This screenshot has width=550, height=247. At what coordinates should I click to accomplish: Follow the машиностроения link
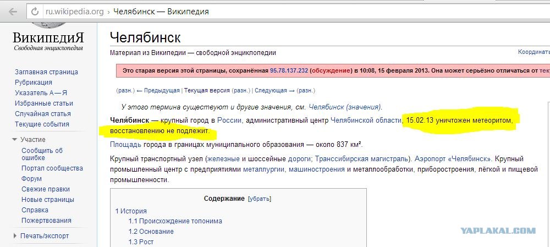pos(316,169)
